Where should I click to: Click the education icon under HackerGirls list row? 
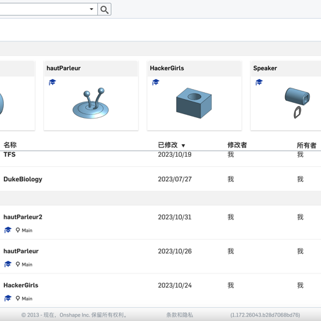(8, 298)
